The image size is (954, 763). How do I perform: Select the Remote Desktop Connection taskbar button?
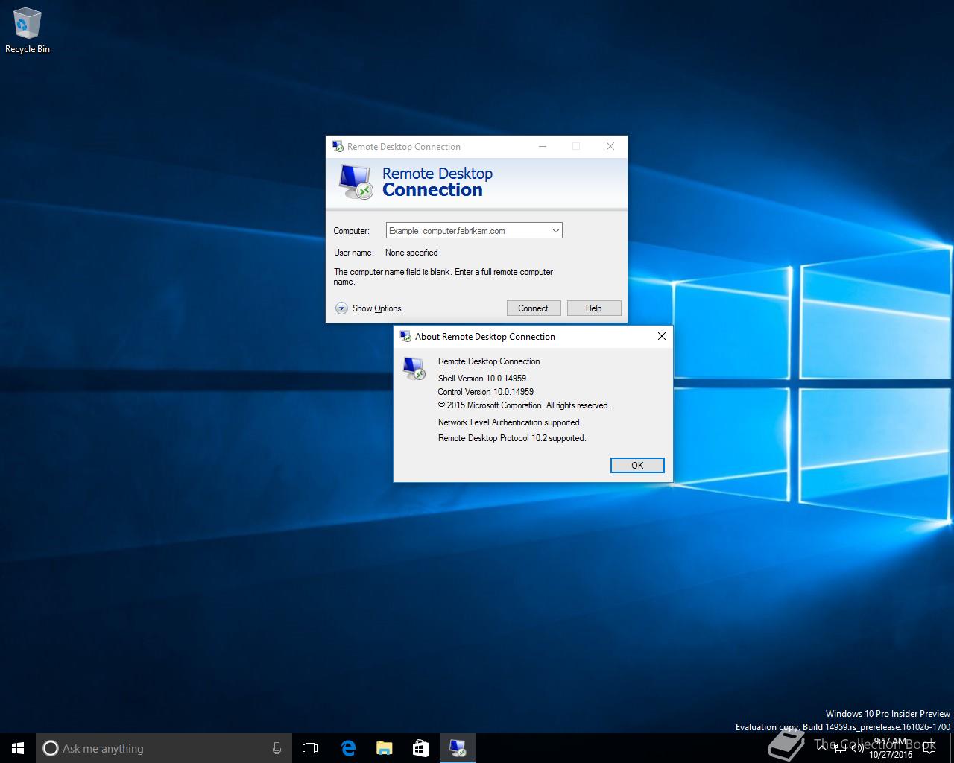[457, 748]
